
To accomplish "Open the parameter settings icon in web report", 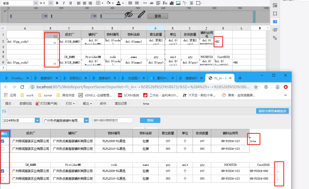I will [x=4, y=111].
